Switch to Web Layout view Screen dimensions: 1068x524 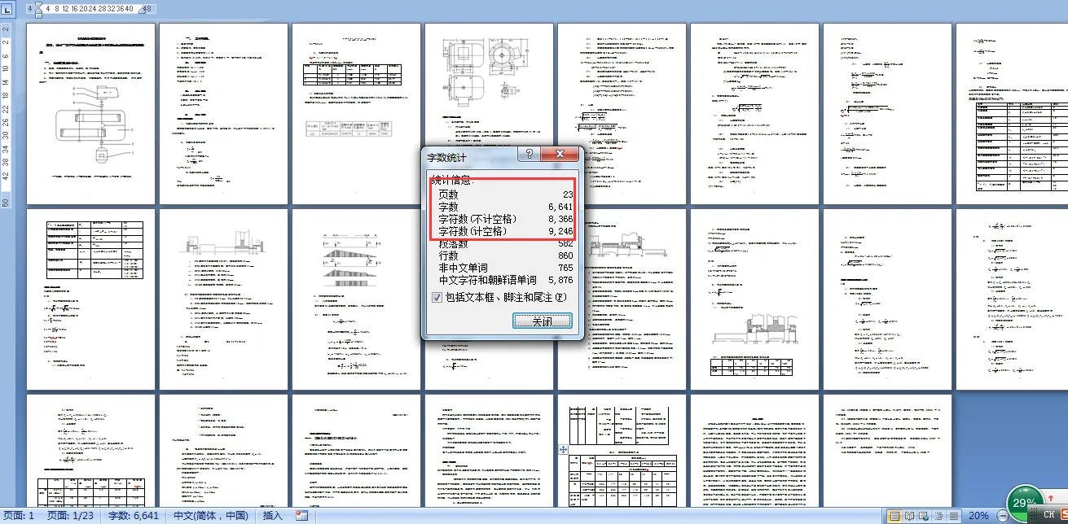[x=925, y=516]
